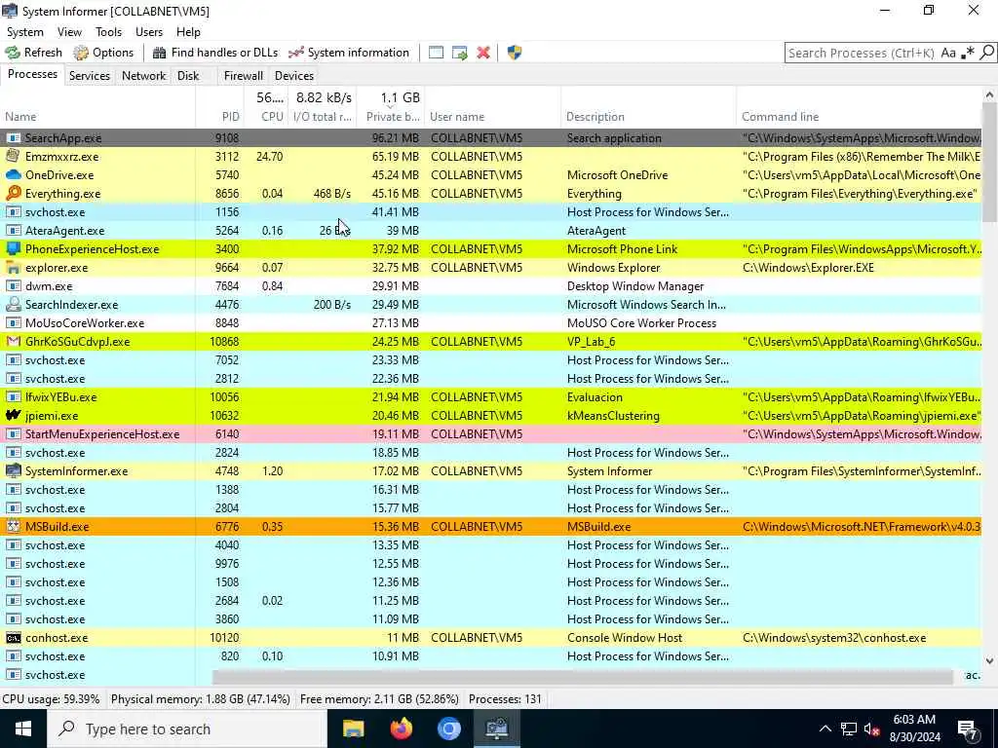Toggle the regex search option

tap(968, 53)
